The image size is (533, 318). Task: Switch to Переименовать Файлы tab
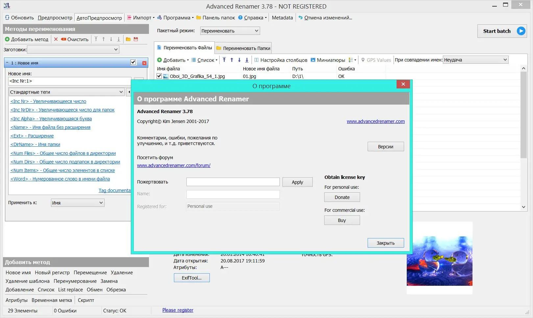(x=184, y=48)
